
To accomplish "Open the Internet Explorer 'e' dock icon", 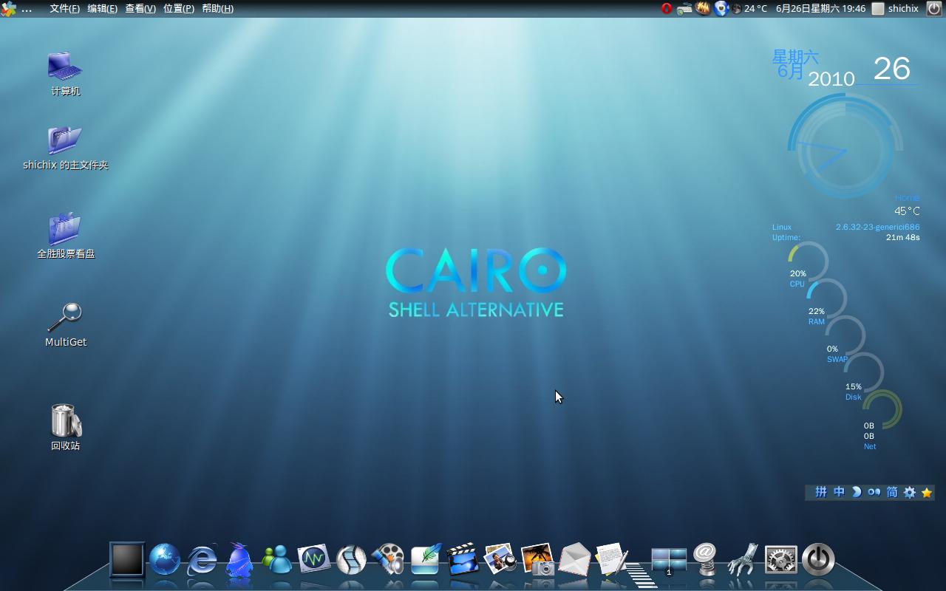I will pyautogui.click(x=202, y=560).
